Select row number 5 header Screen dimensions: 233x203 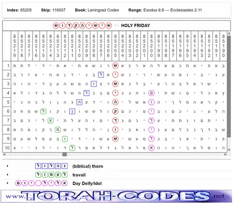click(x=7, y=102)
